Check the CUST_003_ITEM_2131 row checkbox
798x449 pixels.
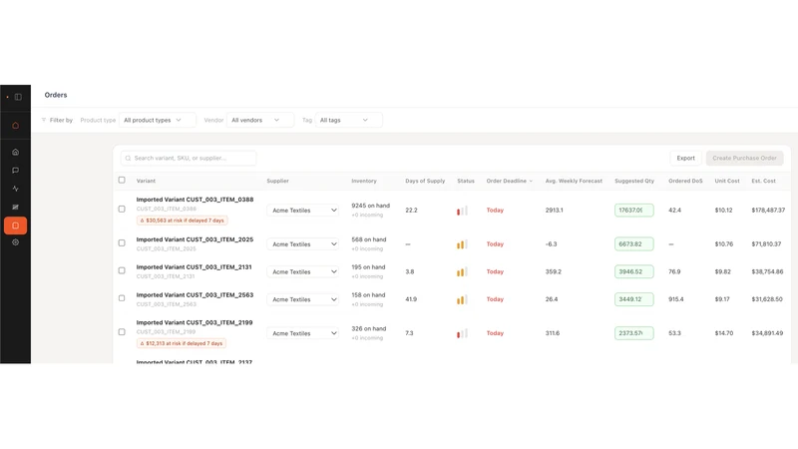tap(122, 270)
